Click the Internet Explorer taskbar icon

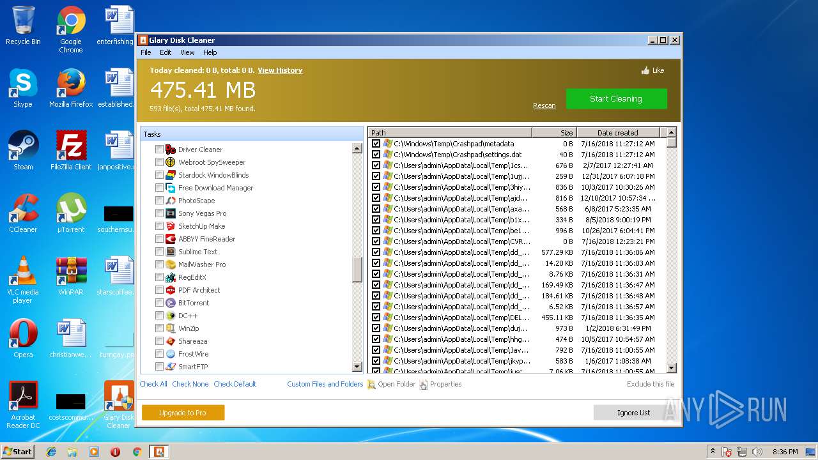point(51,452)
